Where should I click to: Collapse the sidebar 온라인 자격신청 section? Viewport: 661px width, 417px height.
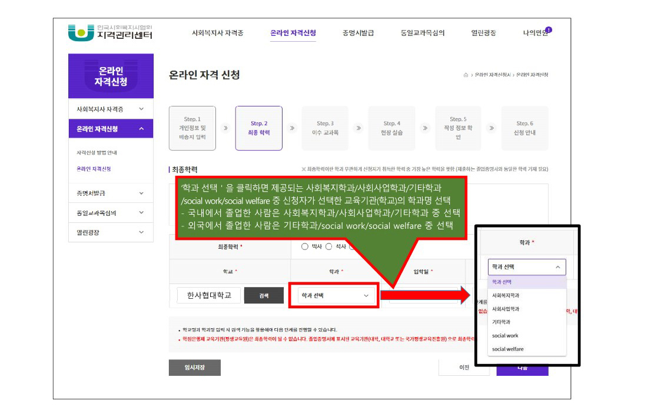coord(111,129)
